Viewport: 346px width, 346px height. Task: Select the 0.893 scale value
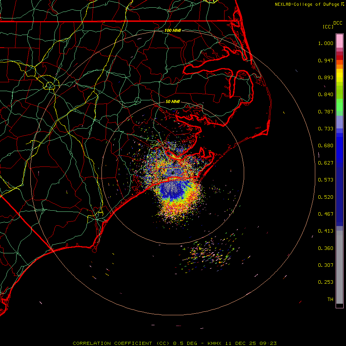pos(326,77)
